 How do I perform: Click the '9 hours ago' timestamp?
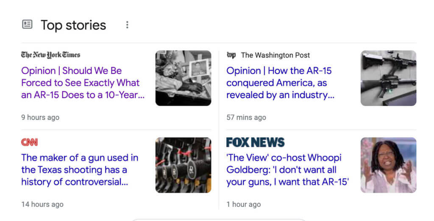point(40,117)
